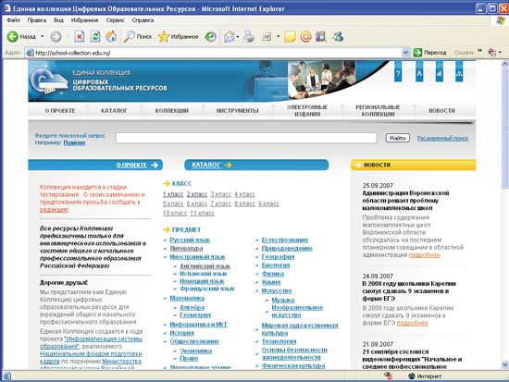Click the Stop loading toolbar icon
Image resolution: width=509 pixels, height=382 pixels.
(x=80, y=36)
